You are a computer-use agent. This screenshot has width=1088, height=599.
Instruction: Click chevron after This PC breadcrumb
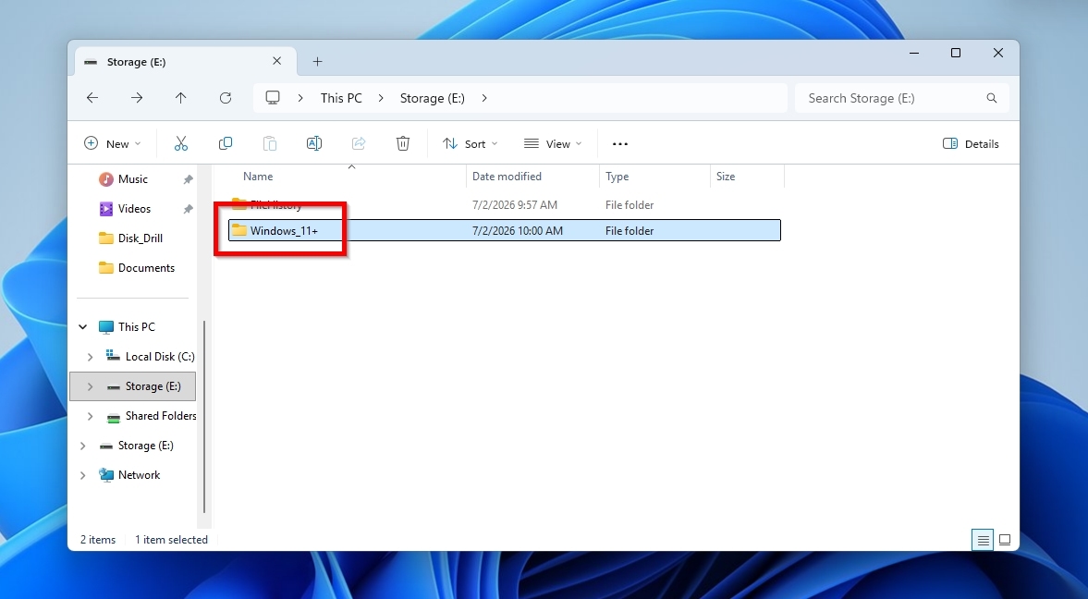(x=381, y=98)
